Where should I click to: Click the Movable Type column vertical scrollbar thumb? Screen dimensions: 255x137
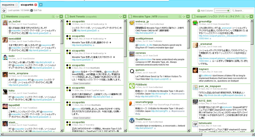[188, 35]
